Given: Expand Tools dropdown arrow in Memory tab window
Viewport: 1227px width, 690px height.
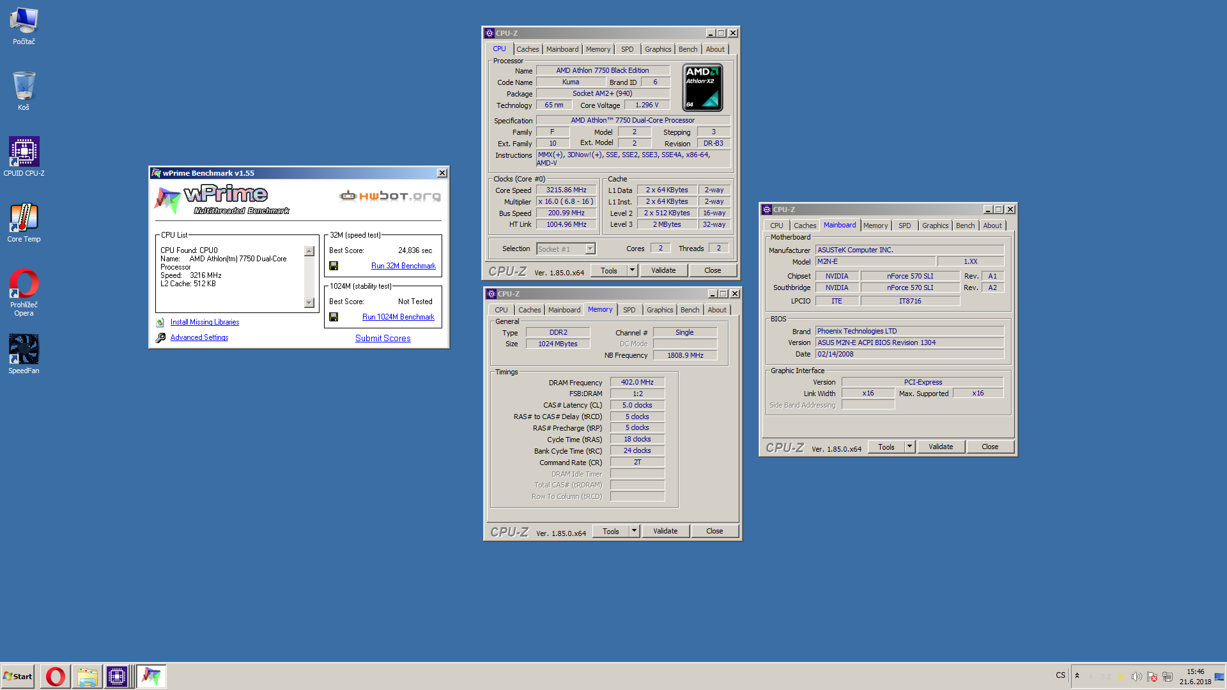Looking at the screenshot, I should click(x=634, y=531).
